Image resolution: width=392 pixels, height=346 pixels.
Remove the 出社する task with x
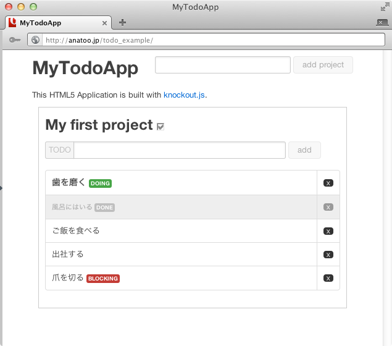(x=328, y=255)
